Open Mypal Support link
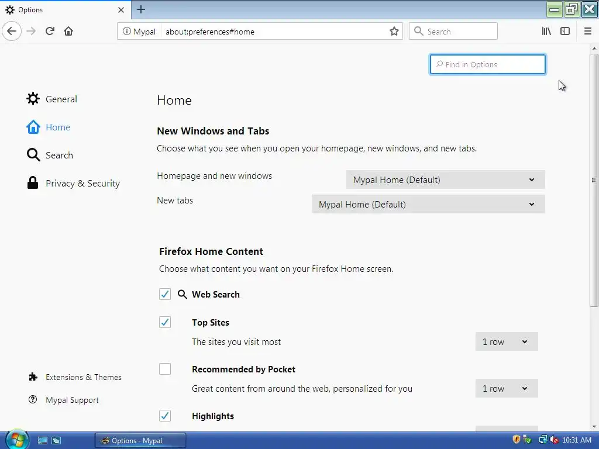This screenshot has width=599, height=449. coord(64,400)
